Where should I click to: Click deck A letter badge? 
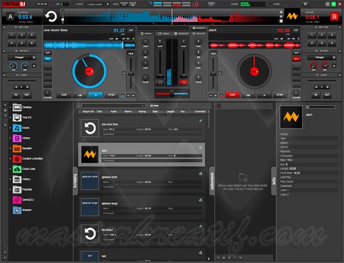point(11,17)
